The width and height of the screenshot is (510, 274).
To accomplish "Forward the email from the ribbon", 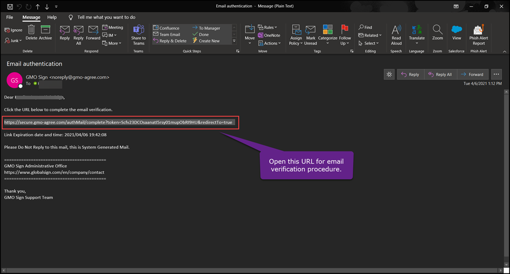I will 93,33.
